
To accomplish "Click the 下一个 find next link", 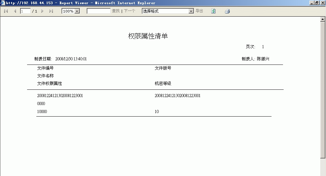I will click(129, 11).
